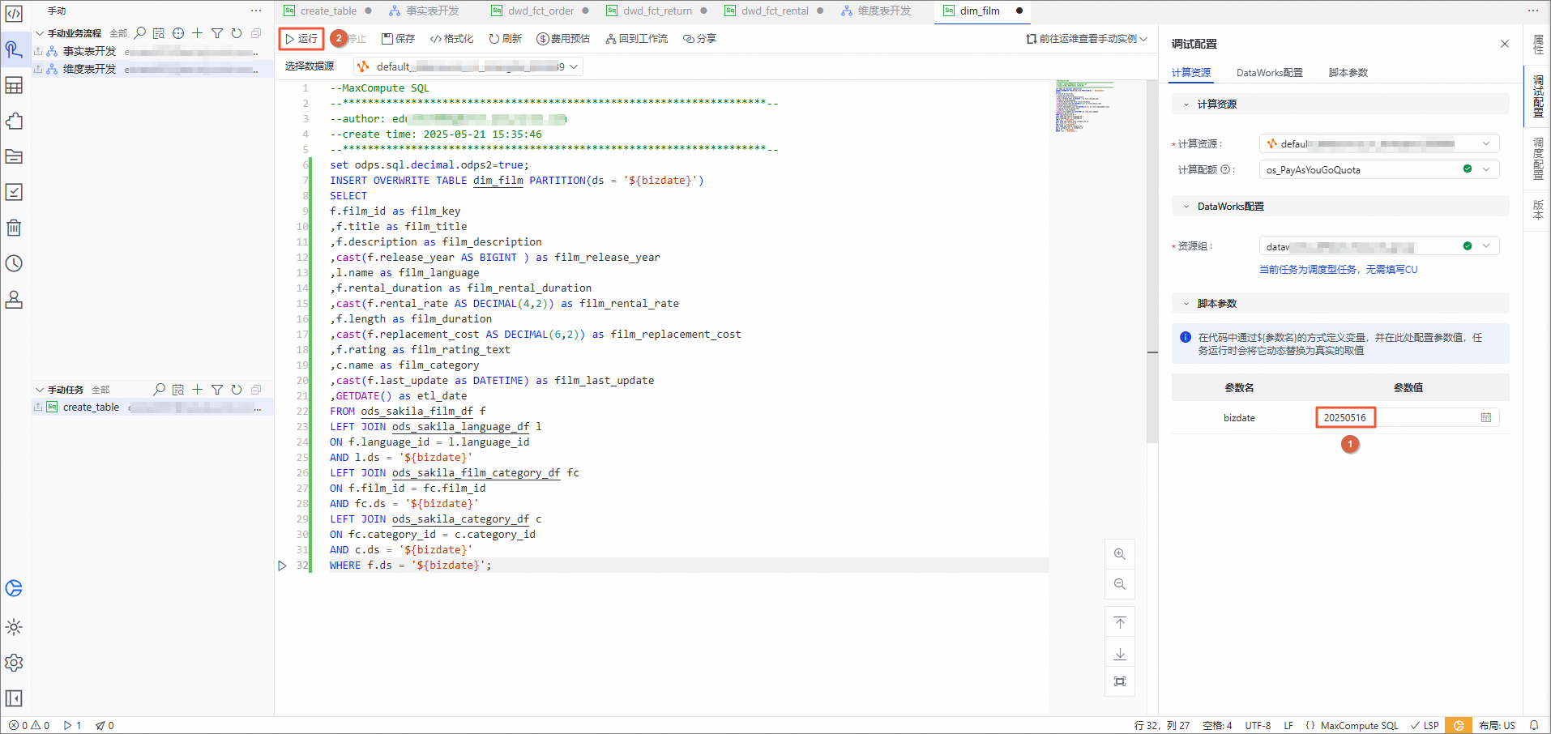Open cost estimate 费用预估

(563, 39)
